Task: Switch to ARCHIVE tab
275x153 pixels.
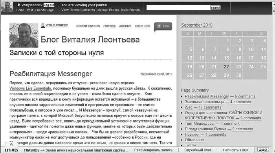Action: click(x=125, y=26)
